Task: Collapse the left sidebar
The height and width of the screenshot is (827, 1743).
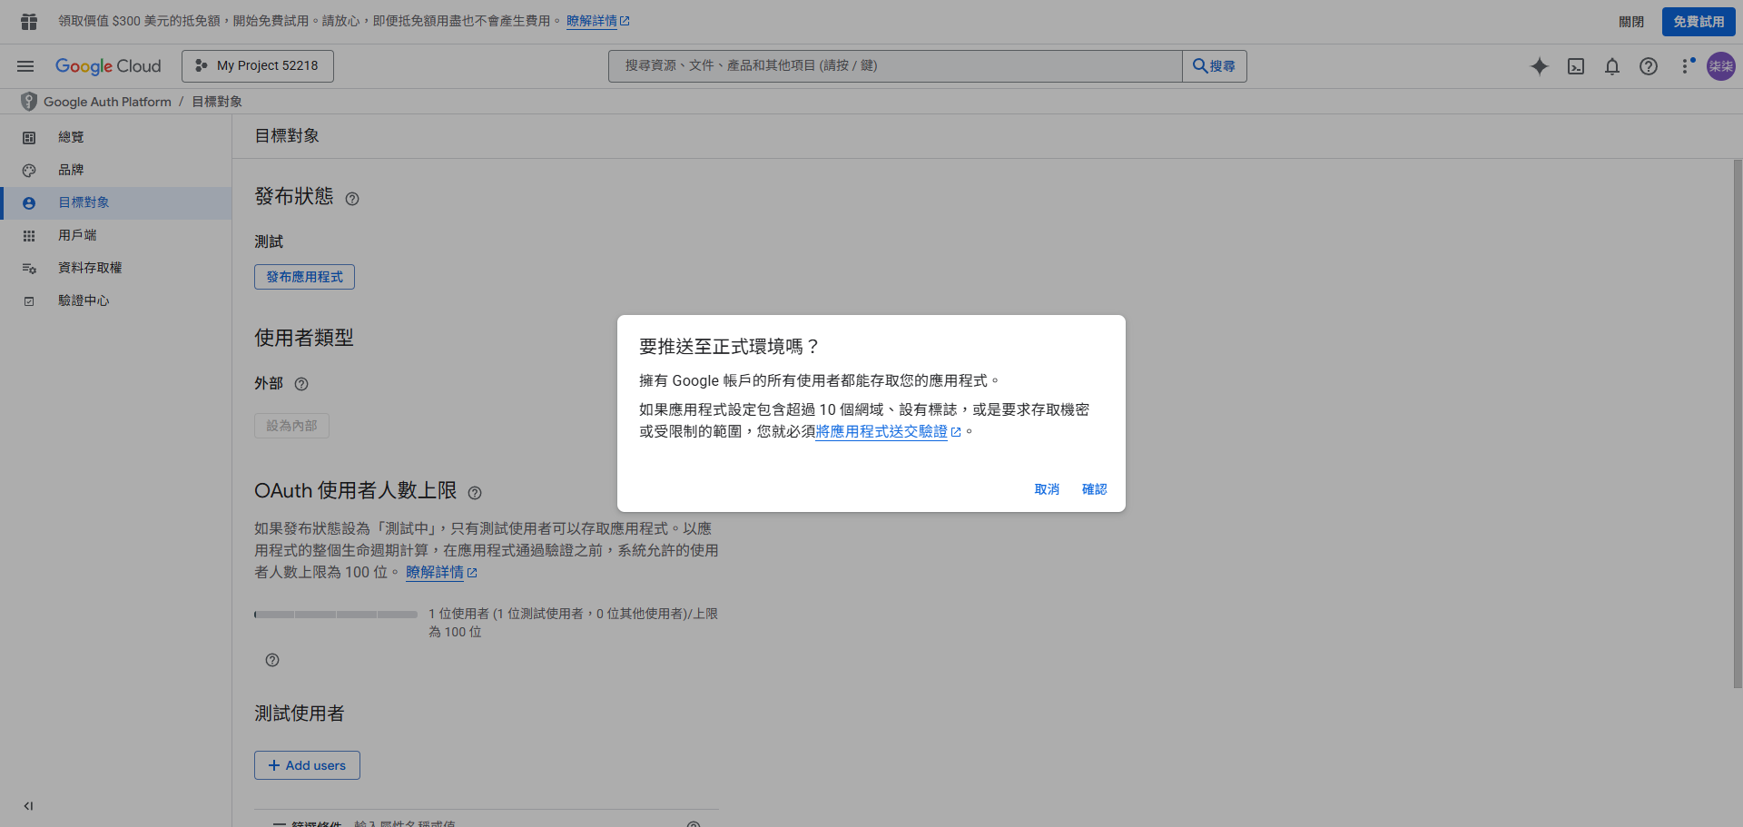Action: pos(27,805)
